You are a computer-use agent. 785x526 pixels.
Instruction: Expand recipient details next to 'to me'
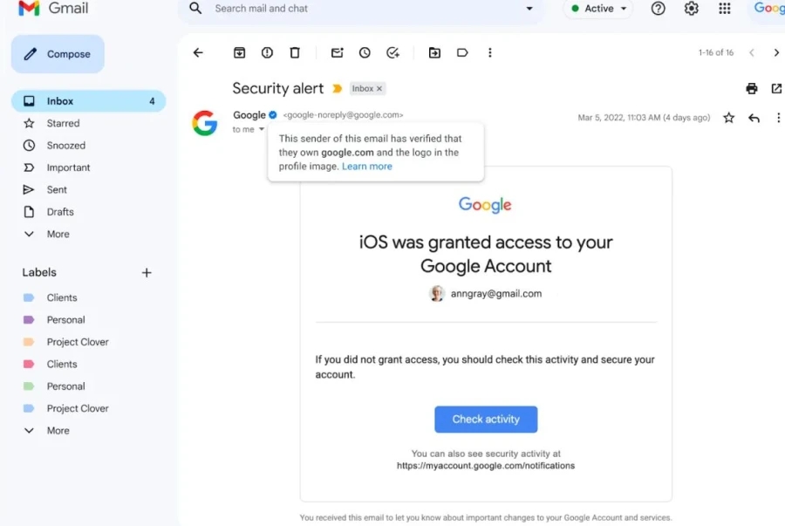point(262,129)
